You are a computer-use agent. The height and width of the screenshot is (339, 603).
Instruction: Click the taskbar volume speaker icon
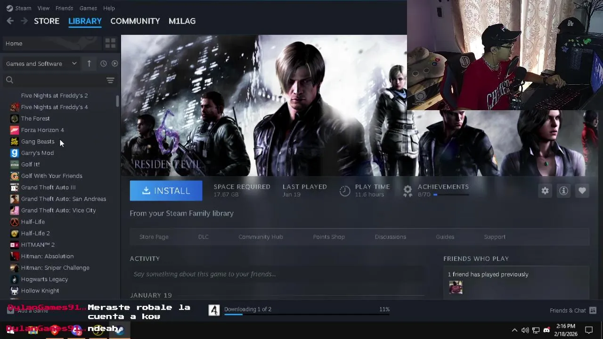pyautogui.click(x=525, y=330)
